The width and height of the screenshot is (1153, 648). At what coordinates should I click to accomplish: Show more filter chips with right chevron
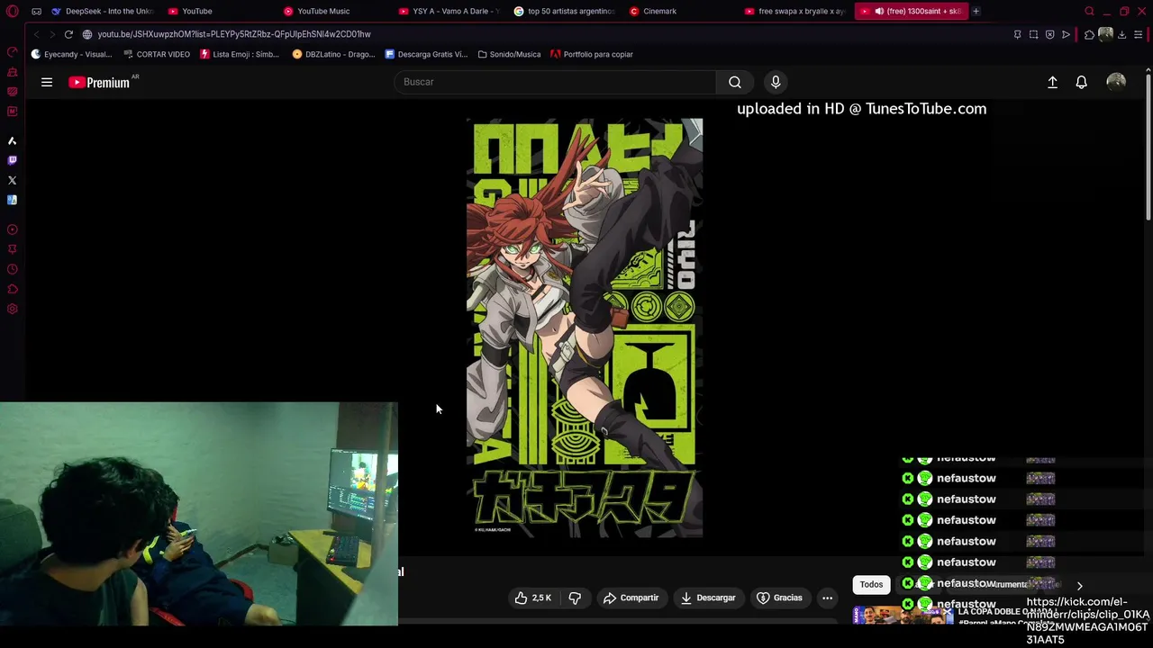1079,585
